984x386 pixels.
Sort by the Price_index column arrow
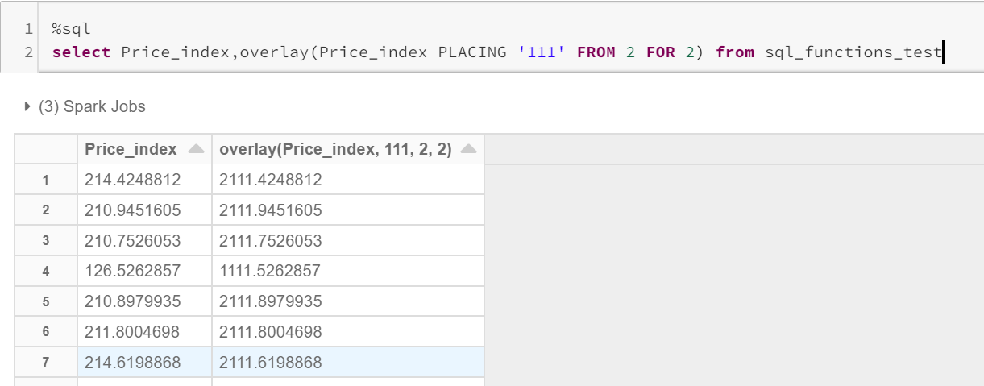tap(195, 149)
